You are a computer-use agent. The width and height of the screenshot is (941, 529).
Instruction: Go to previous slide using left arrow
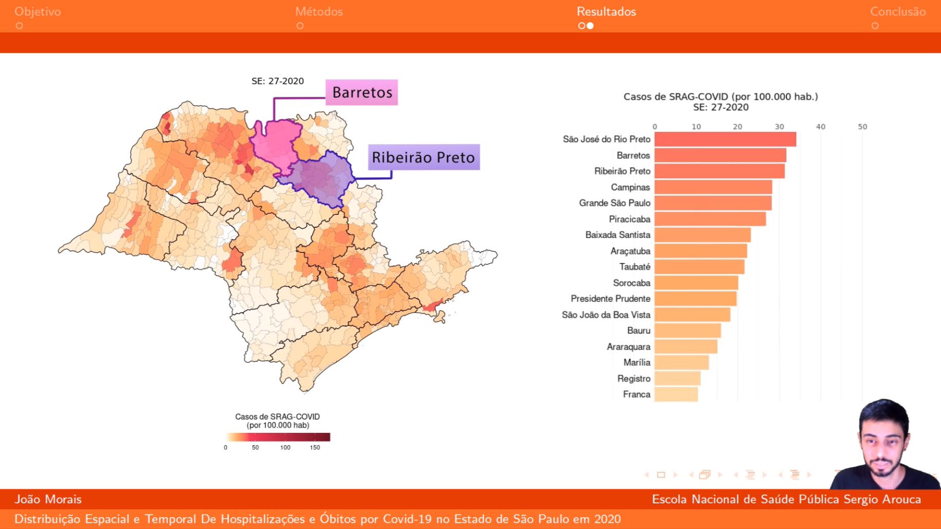click(x=647, y=475)
